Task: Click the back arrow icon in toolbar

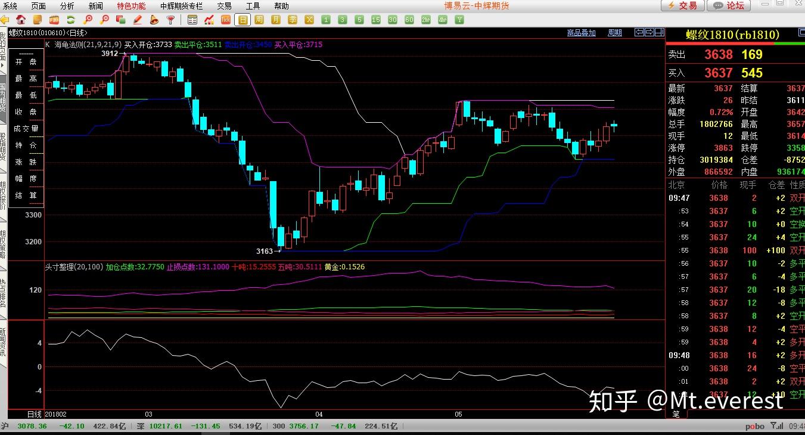Action: [5, 20]
